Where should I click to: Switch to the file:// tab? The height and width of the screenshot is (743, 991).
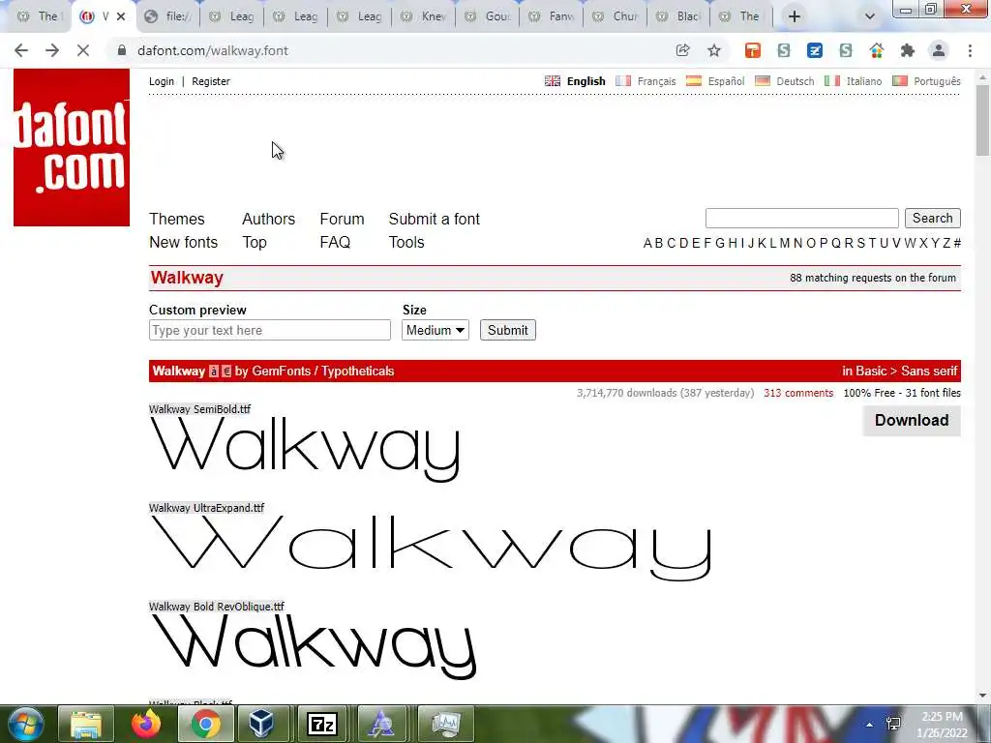click(x=168, y=16)
